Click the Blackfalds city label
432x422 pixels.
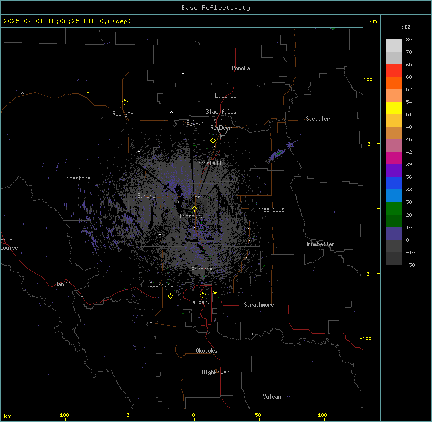pos(221,112)
